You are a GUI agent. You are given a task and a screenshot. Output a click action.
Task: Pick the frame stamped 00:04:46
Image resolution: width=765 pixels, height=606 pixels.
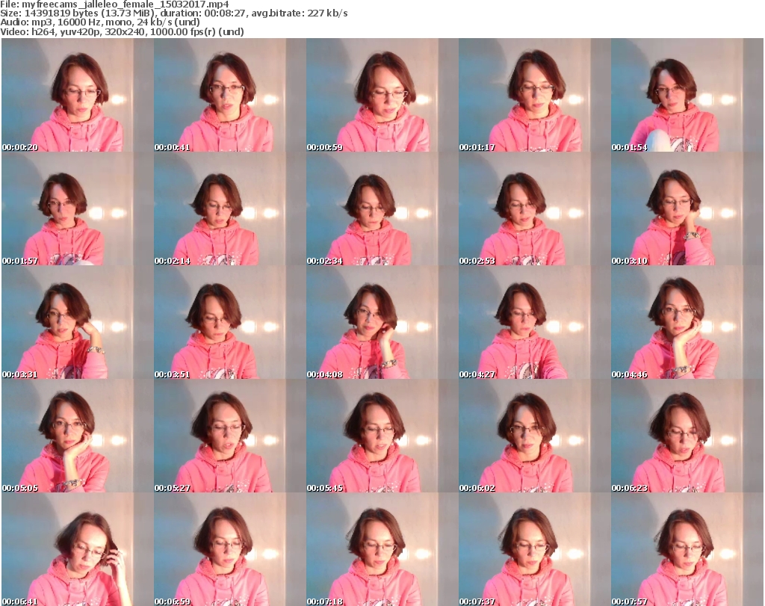click(x=687, y=323)
